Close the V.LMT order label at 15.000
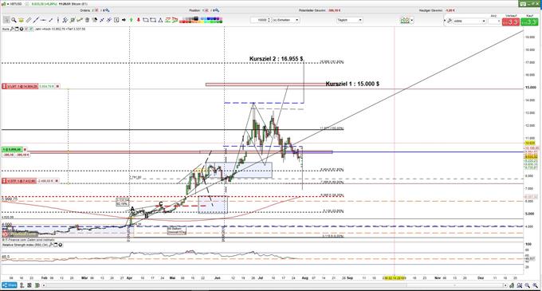Image resolution: width=542 pixels, height=291 pixels. click(57, 86)
